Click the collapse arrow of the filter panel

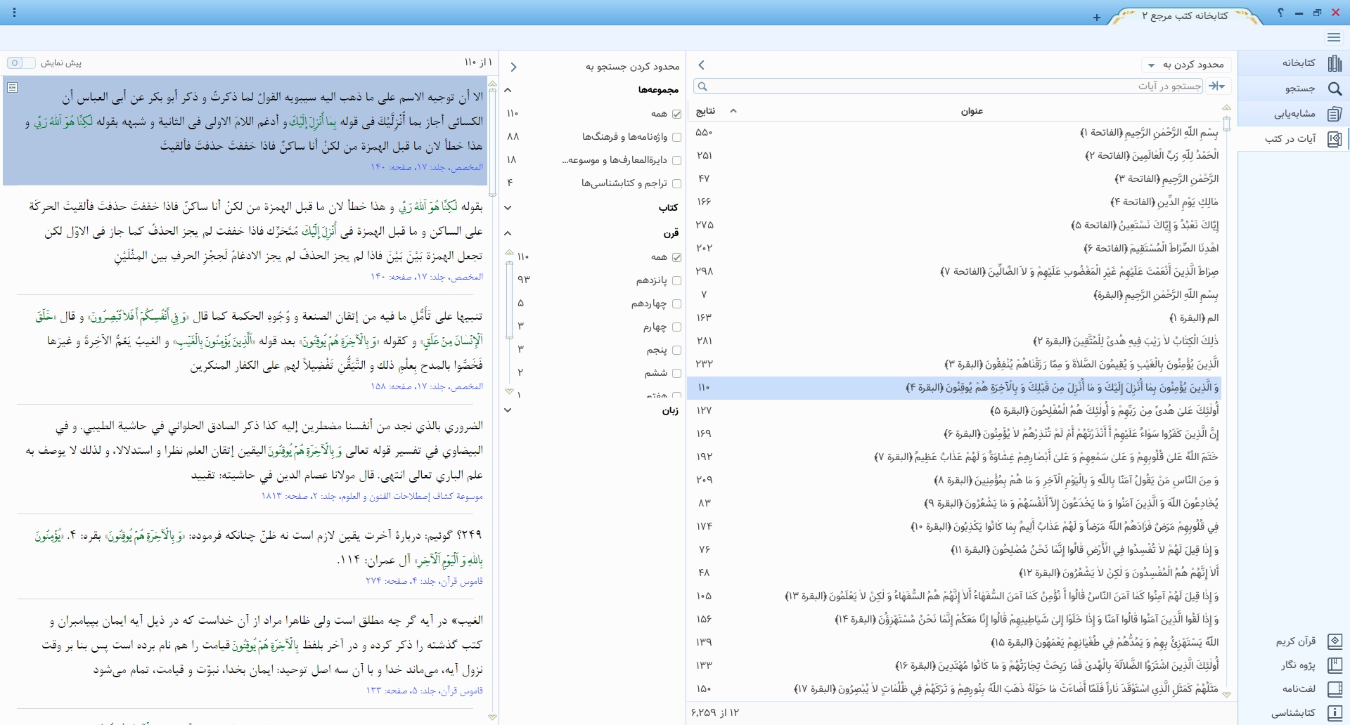[513, 67]
